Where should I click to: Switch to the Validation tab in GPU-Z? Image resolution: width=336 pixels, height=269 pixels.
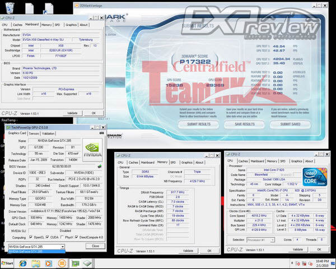[x=48, y=133]
